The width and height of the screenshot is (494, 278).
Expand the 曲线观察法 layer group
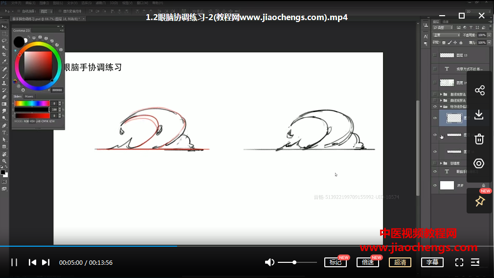click(x=441, y=100)
